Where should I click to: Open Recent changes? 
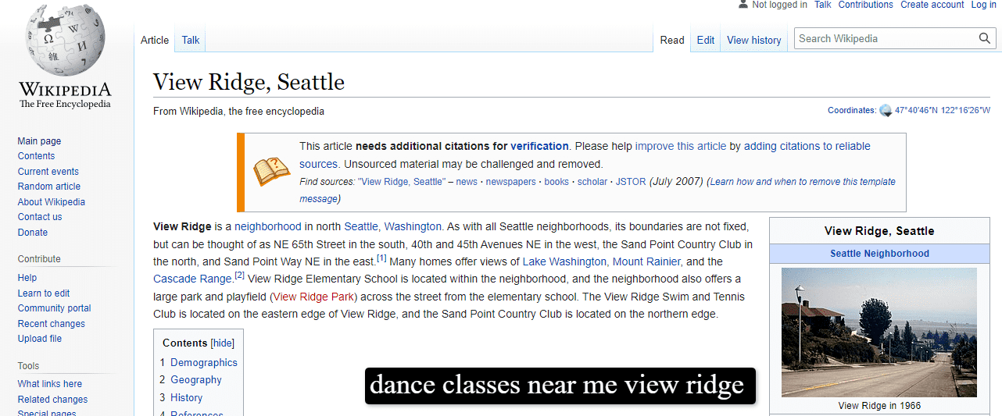(52, 324)
